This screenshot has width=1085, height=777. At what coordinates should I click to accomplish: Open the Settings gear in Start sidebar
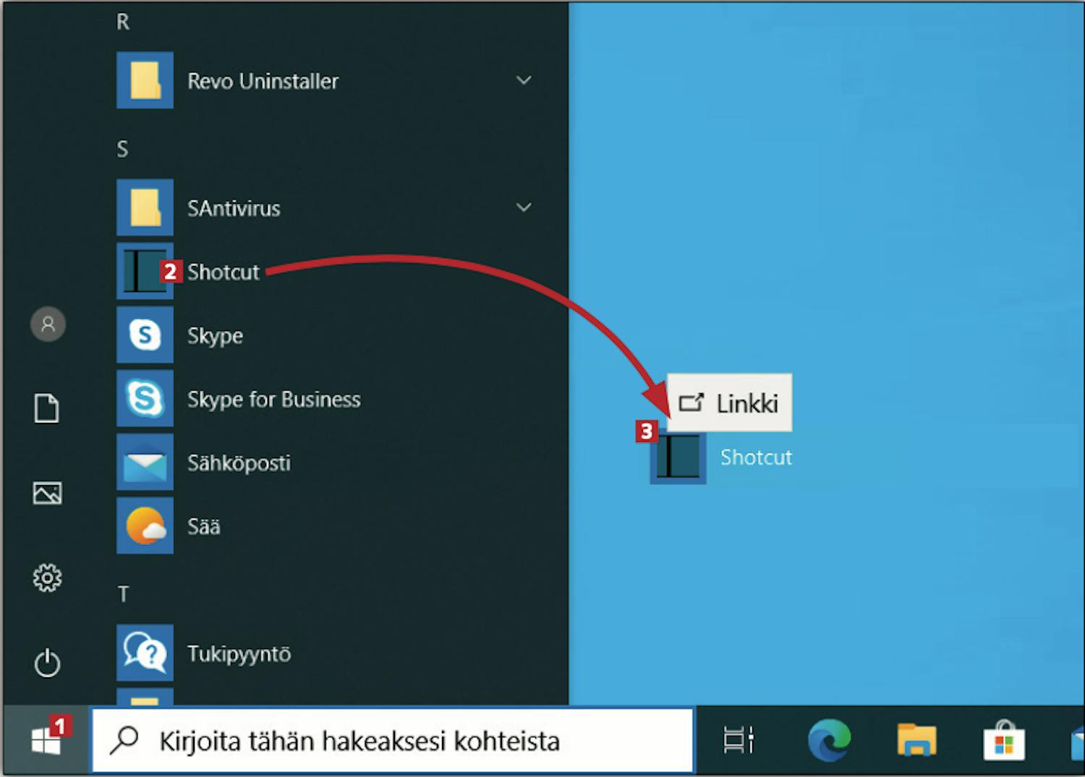[x=47, y=578]
